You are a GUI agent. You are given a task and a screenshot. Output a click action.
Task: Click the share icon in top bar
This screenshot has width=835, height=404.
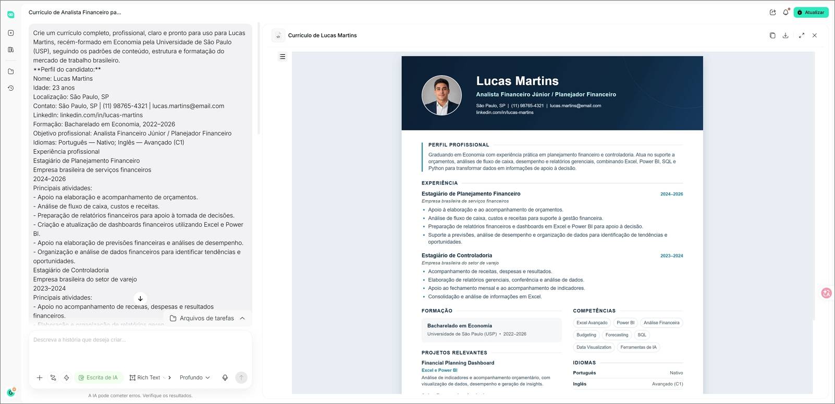[x=772, y=13]
